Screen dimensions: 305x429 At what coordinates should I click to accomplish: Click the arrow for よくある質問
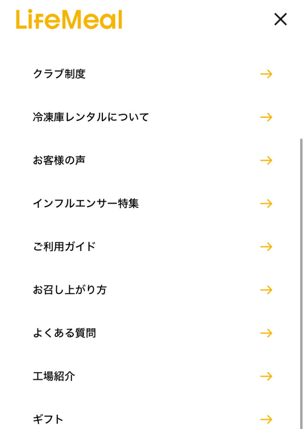(x=266, y=333)
